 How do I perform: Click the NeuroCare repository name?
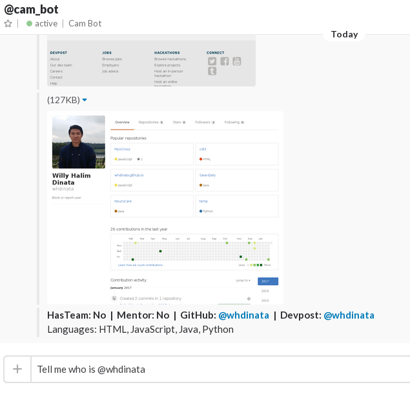pyautogui.click(x=123, y=201)
